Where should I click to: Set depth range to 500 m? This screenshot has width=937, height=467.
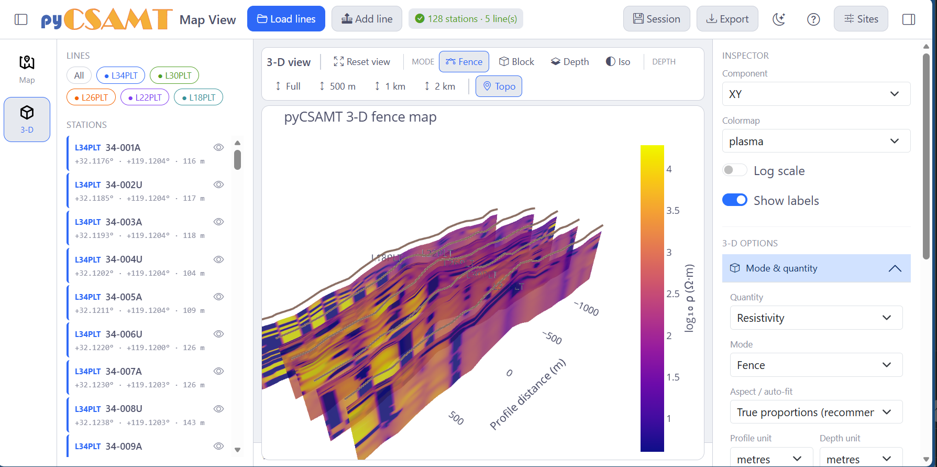tap(337, 86)
